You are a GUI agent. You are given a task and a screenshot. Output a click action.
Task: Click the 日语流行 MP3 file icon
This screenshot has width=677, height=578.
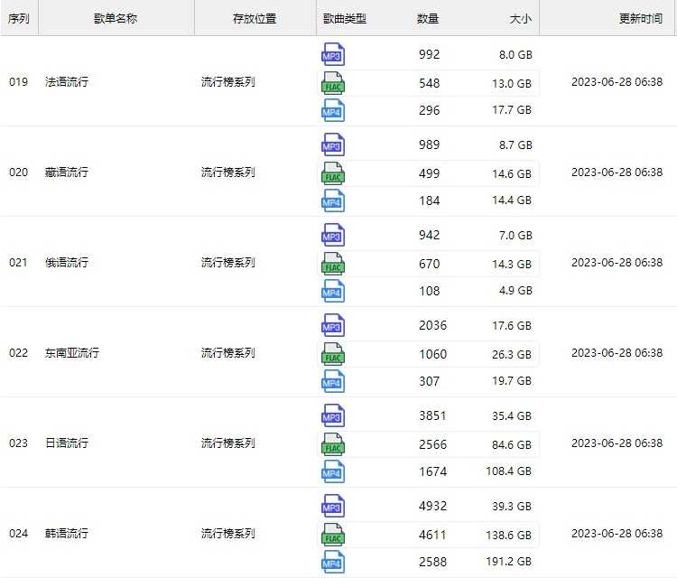[x=333, y=415]
